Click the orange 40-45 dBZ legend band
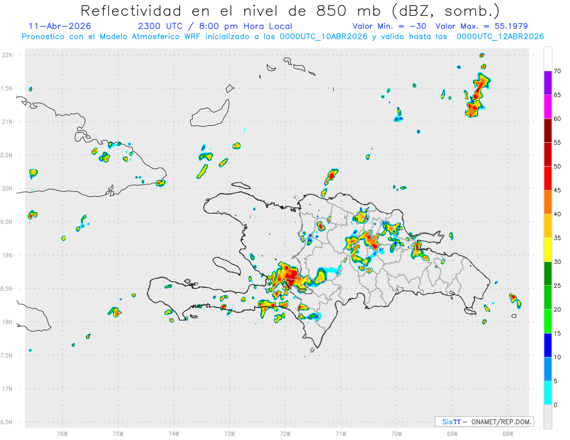This screenshot has width=570, height=440. click(x=548, y=202)
